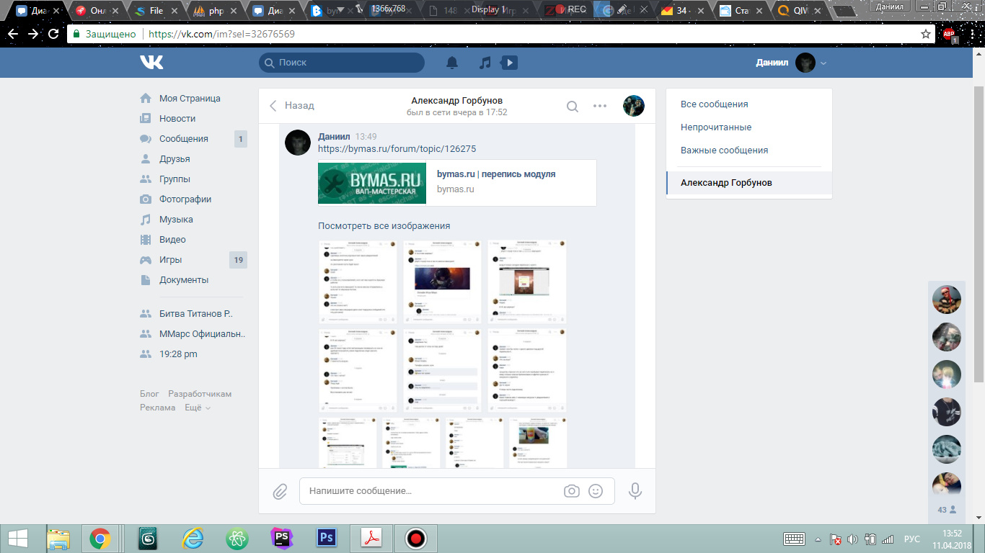Expand the Ещё footer menu
Image resolution: width=985 pixels, height=553 pixels.
(198, 408)
